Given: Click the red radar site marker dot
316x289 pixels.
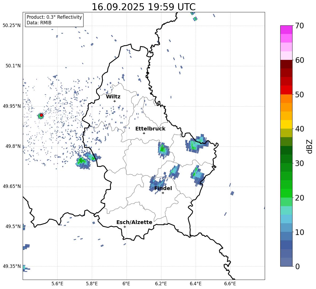Looking at the screenshot, I should (41, 115).
